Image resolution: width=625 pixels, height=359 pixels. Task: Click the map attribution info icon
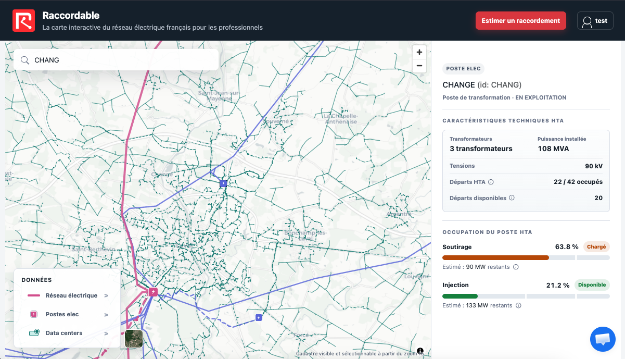[420, 351]
